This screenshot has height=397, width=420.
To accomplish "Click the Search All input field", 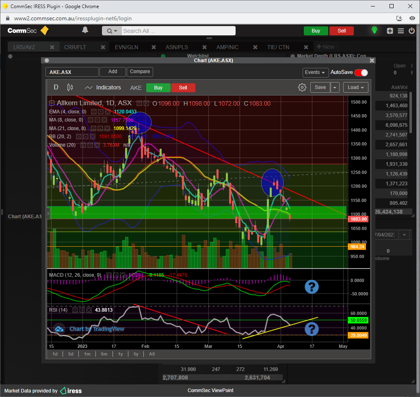I will 178,31.
